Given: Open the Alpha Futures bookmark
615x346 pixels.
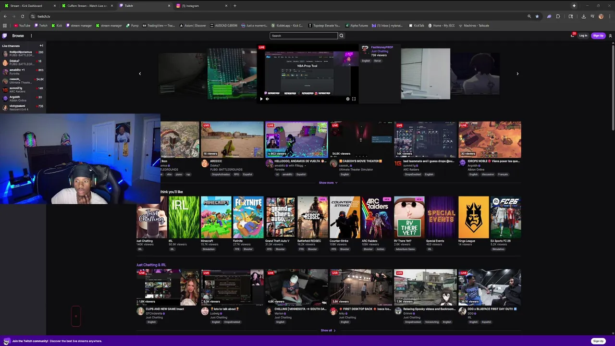Looking at the screenshot, I should click(x=357, y=25).
